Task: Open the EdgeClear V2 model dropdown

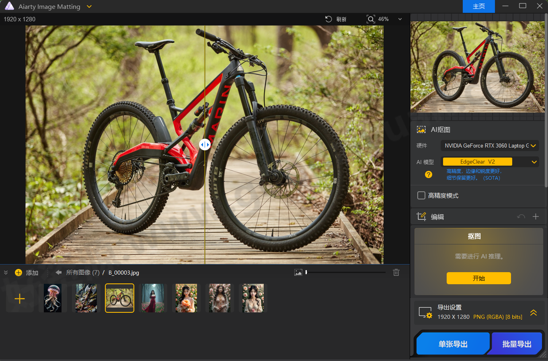Action: click(489, 162)
